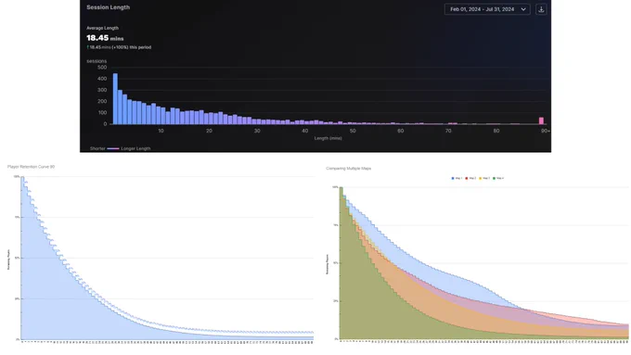Click the 'sessions' y-axis label

point(97,61)
